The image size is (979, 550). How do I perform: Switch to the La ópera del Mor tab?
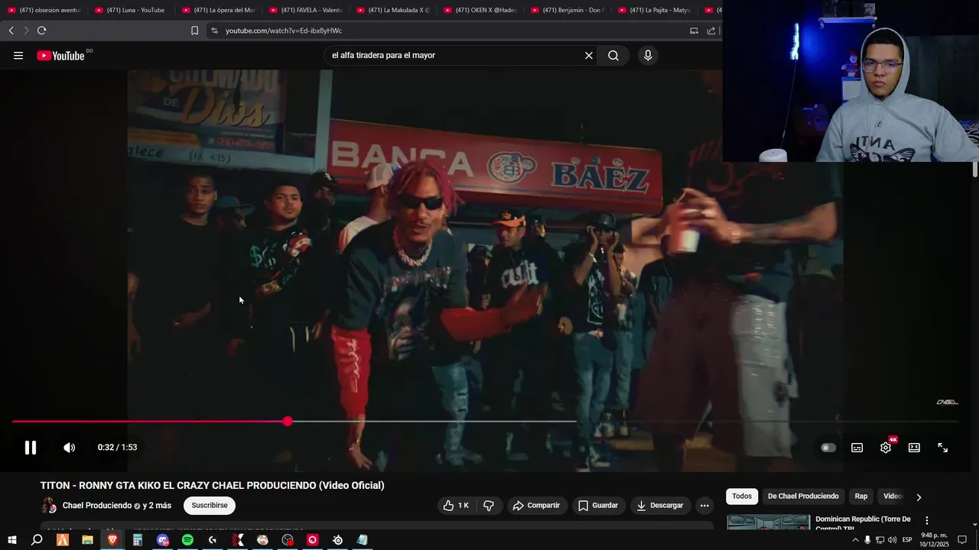point(219,10)
